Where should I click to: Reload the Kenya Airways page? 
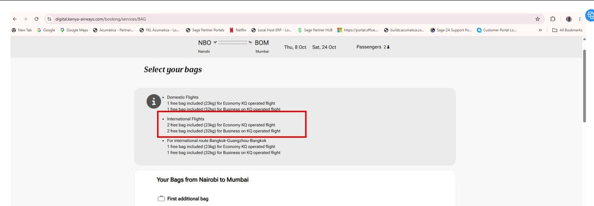coord(37,19)
